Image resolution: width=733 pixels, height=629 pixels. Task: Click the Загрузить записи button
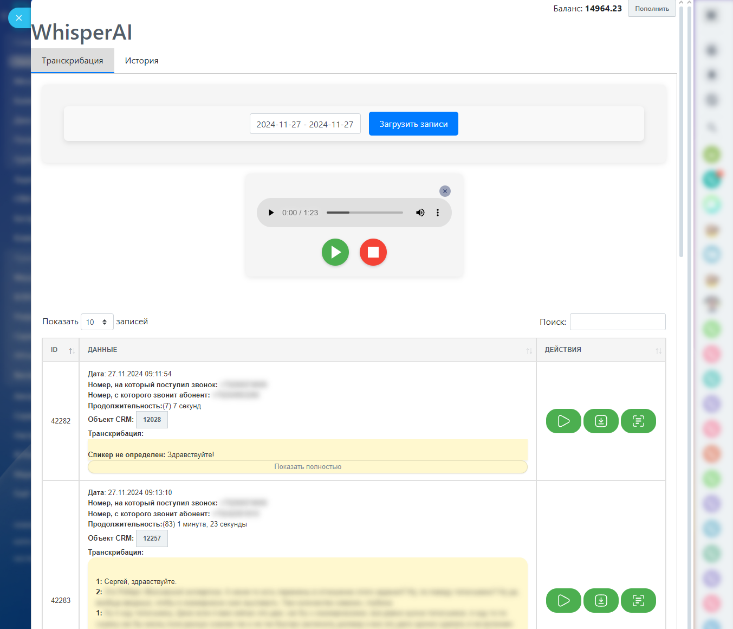(x=413, y=124)
